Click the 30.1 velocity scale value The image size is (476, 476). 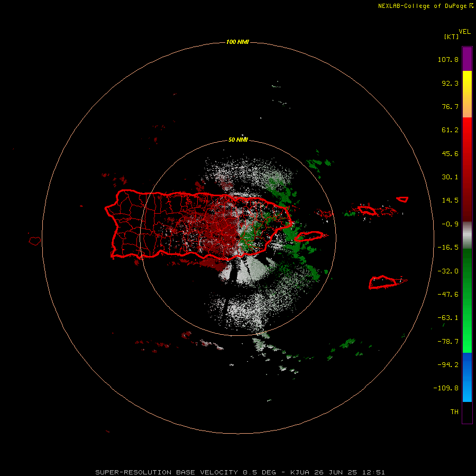450,177
